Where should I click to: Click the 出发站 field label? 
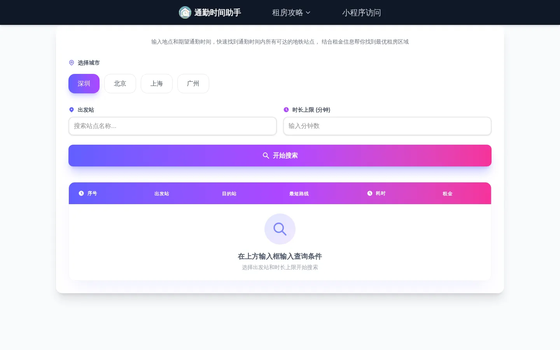[86, 110]
